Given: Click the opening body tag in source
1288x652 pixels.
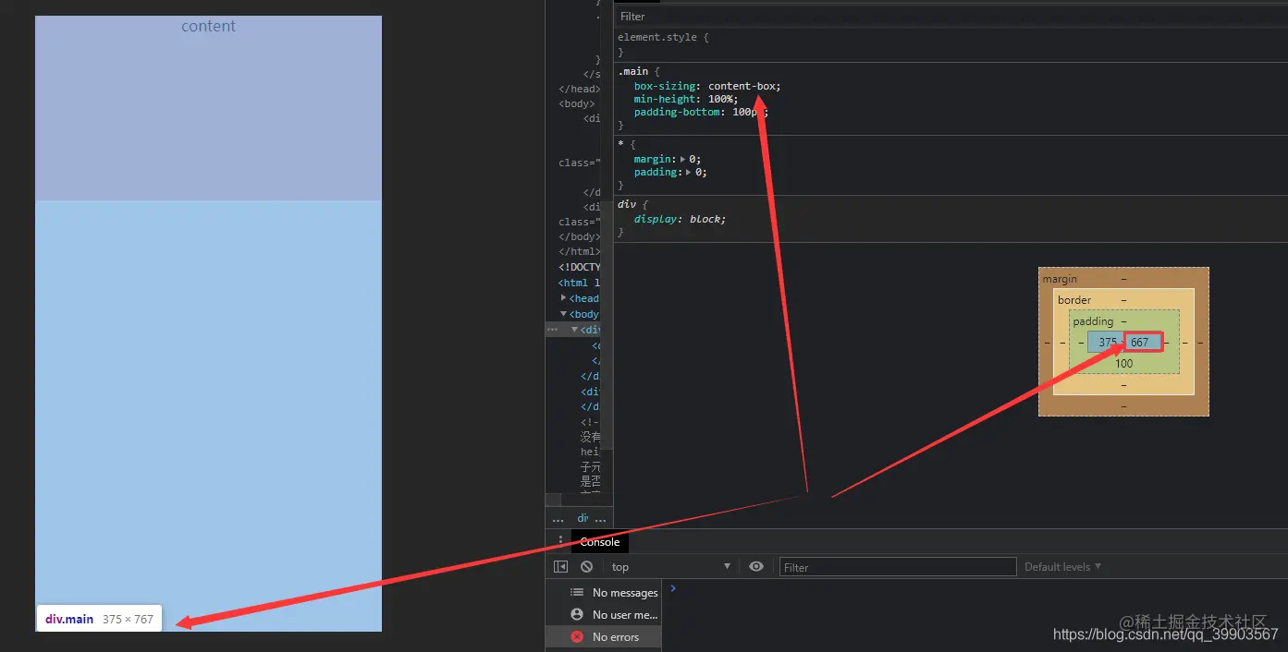Looking at the screenshot, I should point(576,103).
